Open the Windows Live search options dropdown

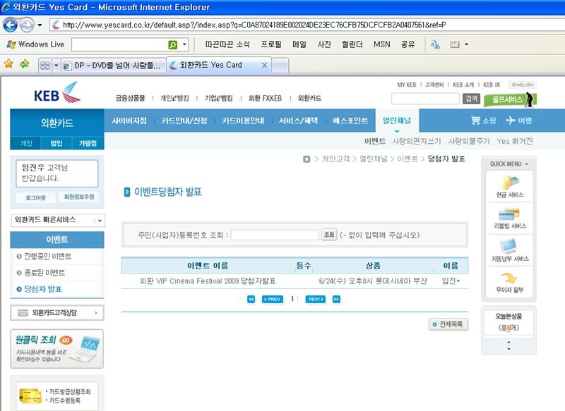pyautogui.click(x=184, y=44)
